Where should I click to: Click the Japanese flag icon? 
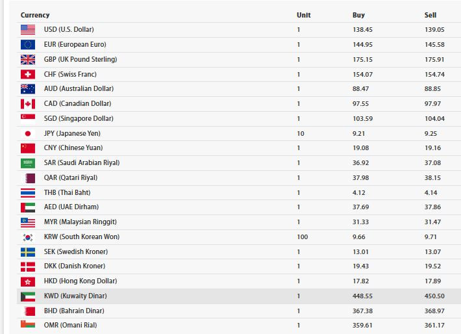(28, 133)
